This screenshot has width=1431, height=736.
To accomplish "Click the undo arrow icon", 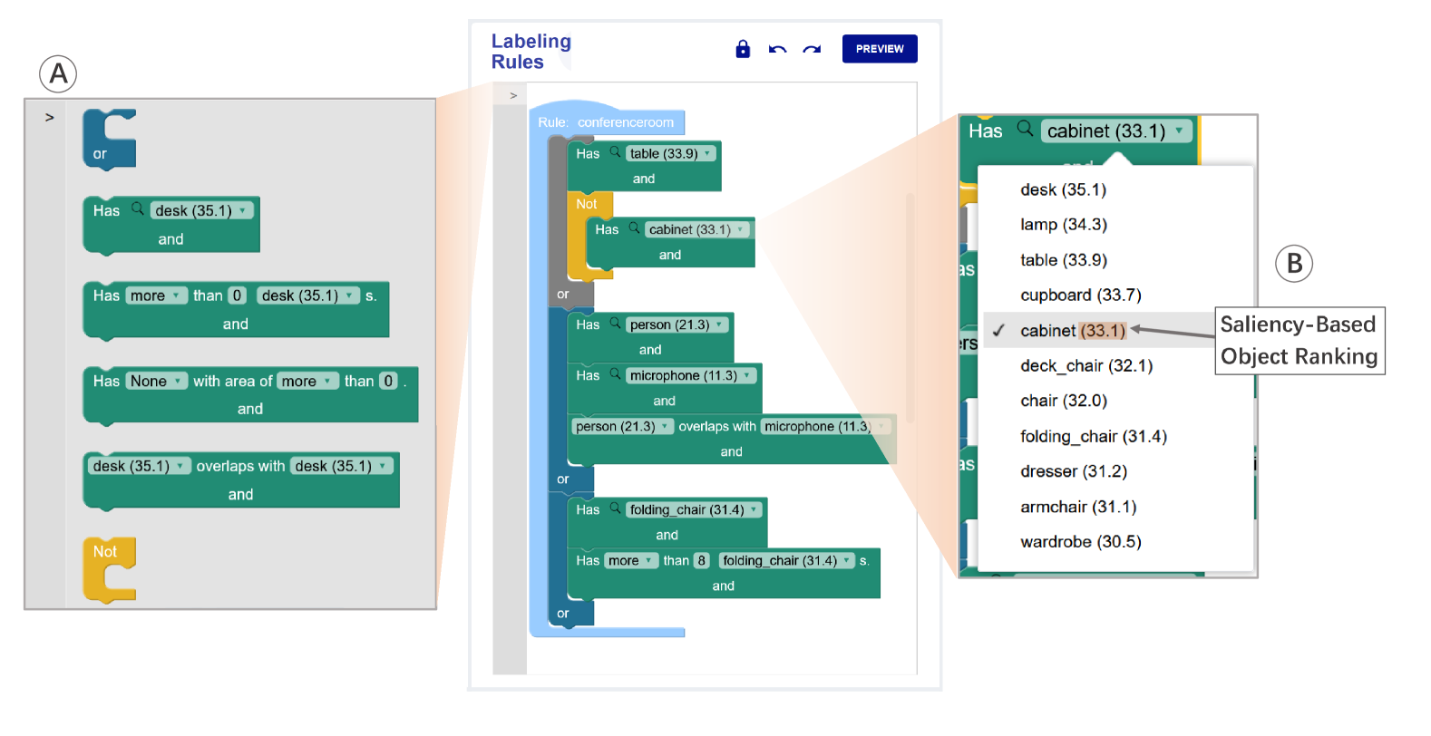I will (777, 50).
